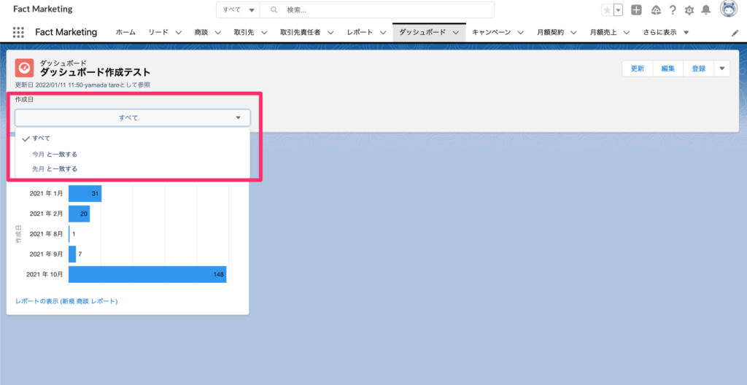The width and height of the screenshot is (747, 385).
Task: Open the notifications bell icon
Action: 705,10
